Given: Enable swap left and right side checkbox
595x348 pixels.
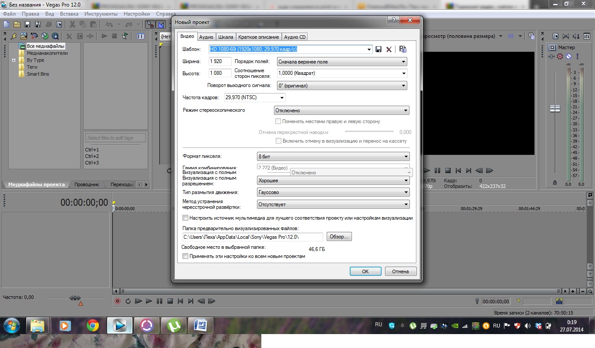Looking at the screenshot, I should tap(278, 121).
